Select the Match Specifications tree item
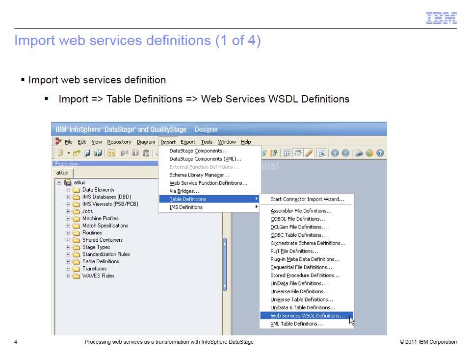 pyautogui.click(x=105, y=226)
